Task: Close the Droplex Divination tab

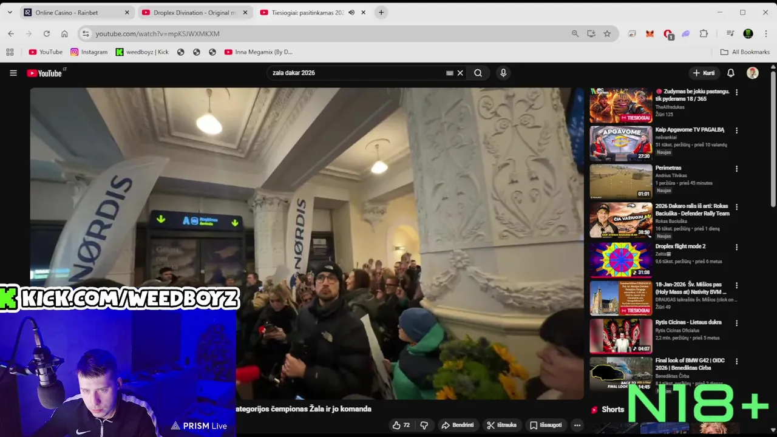Action: (x=245, y=12)
